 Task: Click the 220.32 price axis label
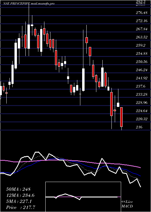click(141, 119)
